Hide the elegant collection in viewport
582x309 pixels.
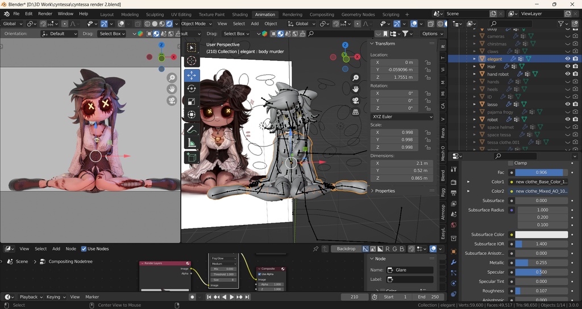click(x=568, y=59)
